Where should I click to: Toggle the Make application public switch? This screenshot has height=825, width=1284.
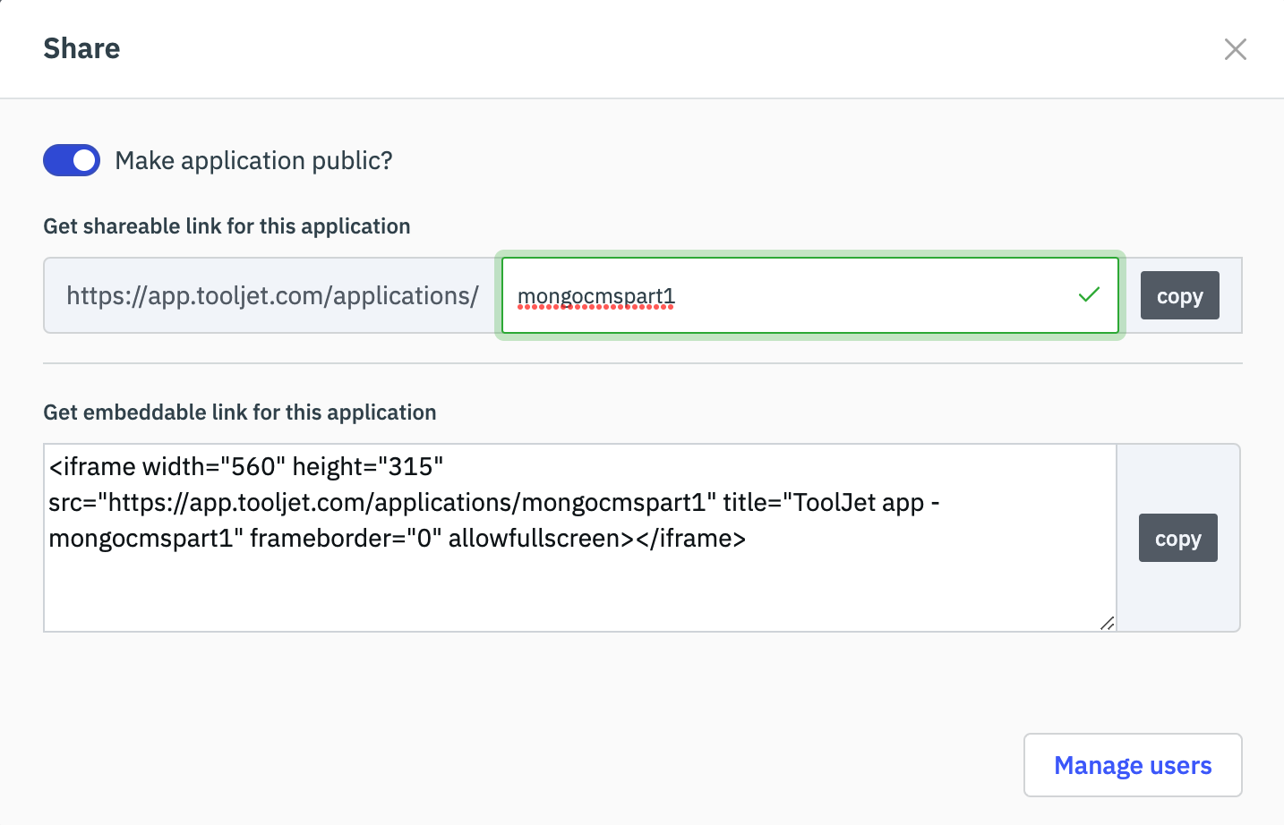tap(72, 161)
